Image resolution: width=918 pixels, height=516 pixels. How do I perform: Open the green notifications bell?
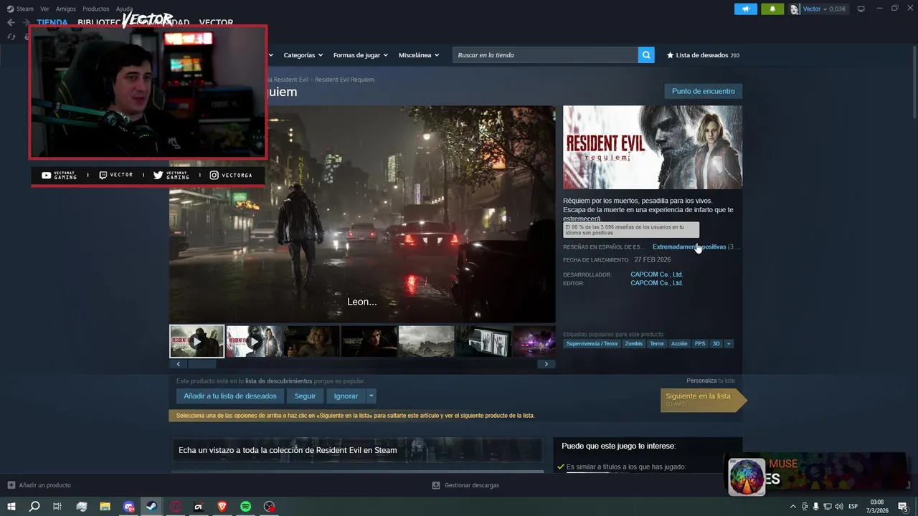tap(772, 9)
